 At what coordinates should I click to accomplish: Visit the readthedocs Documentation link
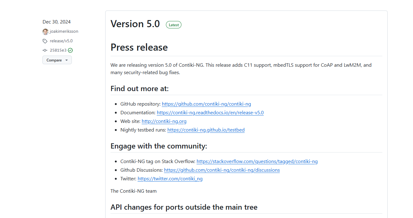tap(210, 113)
